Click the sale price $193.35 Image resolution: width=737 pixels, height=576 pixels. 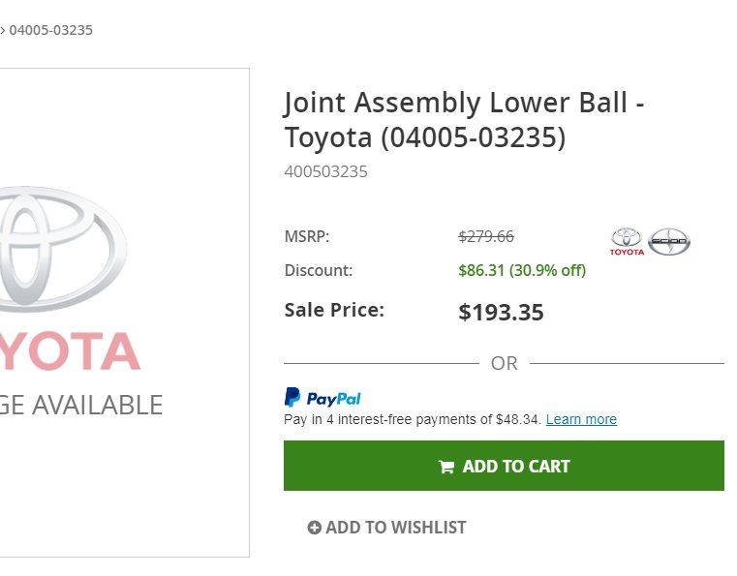pos(501,312)
